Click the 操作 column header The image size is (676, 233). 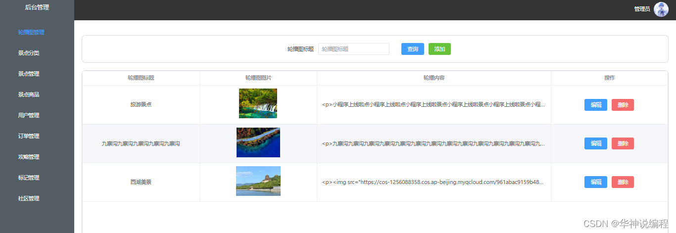(609, 78)
